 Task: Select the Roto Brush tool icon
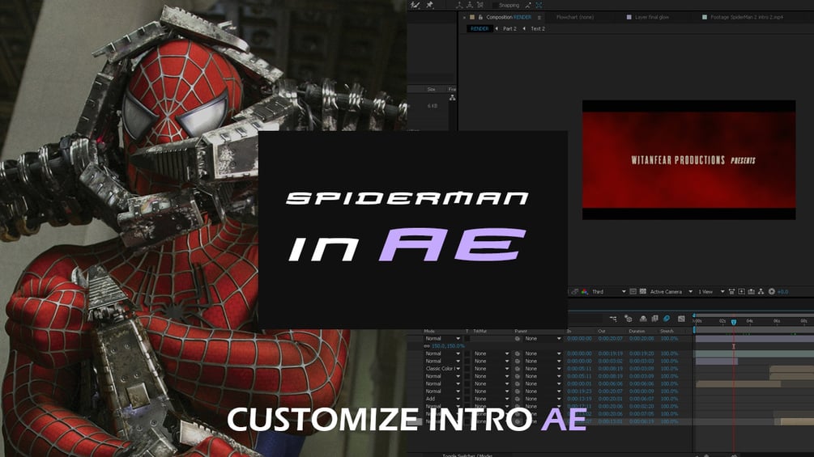point(415,5)
